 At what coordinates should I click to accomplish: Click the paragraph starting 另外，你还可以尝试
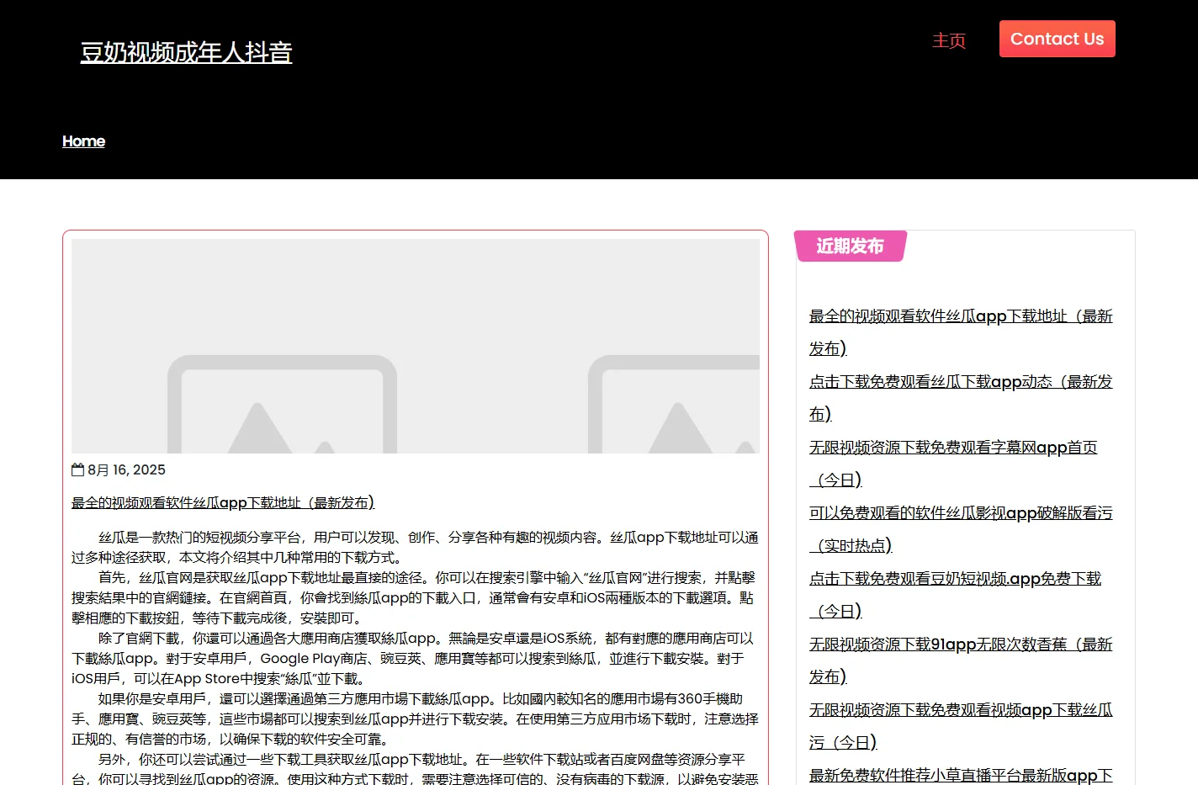(x=416, y=768)
